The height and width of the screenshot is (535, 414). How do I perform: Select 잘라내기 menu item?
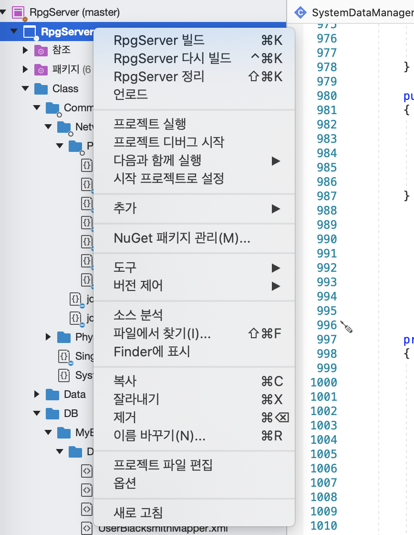tap(194, 399)
